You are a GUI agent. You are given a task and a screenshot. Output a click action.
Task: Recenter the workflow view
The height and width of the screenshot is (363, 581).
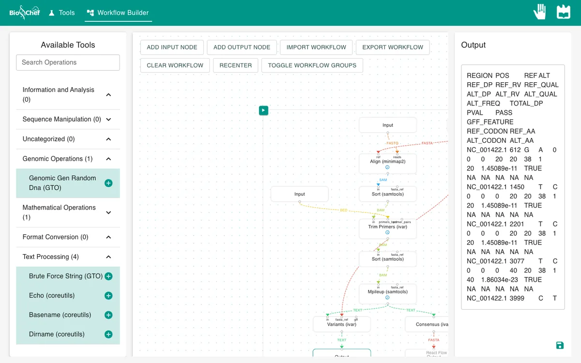coord(236,65)
